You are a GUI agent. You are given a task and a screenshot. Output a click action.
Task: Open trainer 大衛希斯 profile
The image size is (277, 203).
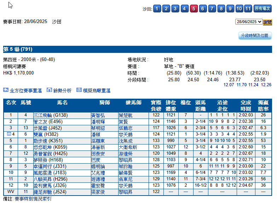tap(128, 147)
